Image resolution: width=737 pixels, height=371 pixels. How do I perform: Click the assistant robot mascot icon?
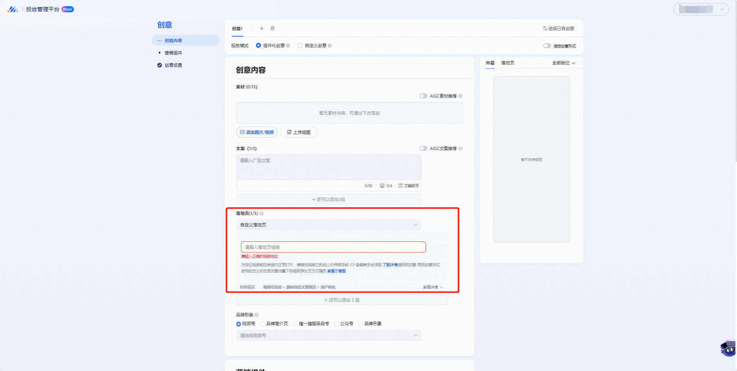(x=728, y=348)
